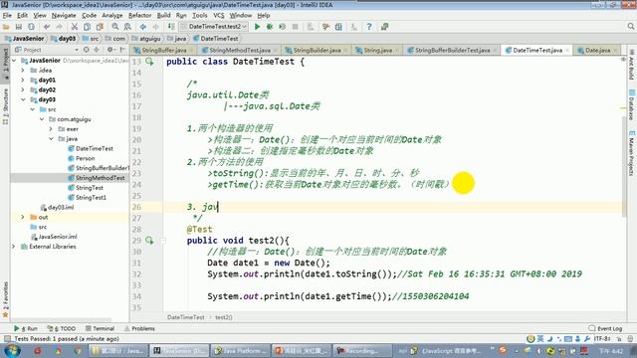
Task: Run DateTimeTest.test2 with the green play icon
Action: 257,27
